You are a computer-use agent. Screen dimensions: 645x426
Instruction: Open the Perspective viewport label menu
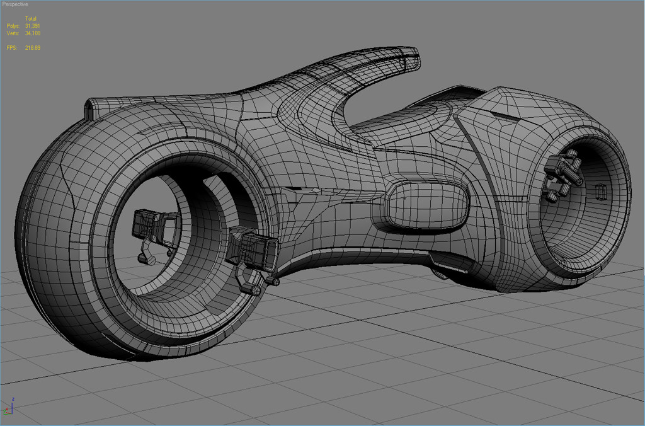click(x=15, y=4)
